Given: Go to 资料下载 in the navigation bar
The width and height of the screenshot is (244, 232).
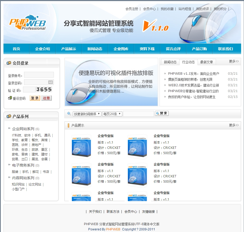Looking at the screenshot, I should point(147,49).
